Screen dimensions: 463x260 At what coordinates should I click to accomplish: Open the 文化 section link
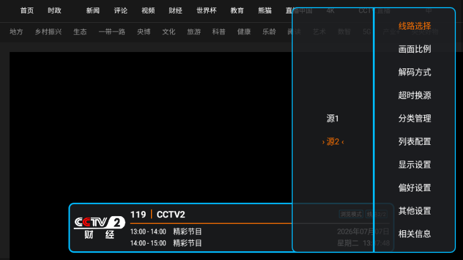[x=169, y=32]
